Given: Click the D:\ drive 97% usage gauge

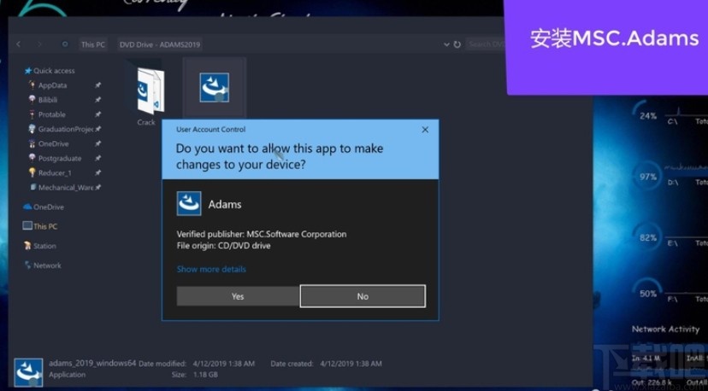Looking at the screenshot, I should click(646, 177).
